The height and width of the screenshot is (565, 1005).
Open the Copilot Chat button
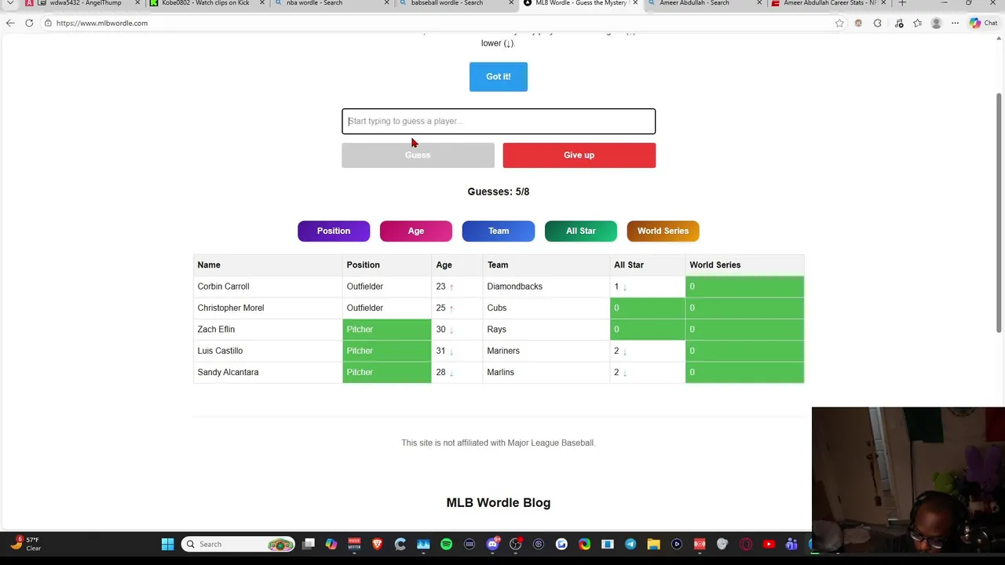pos(982,23)
